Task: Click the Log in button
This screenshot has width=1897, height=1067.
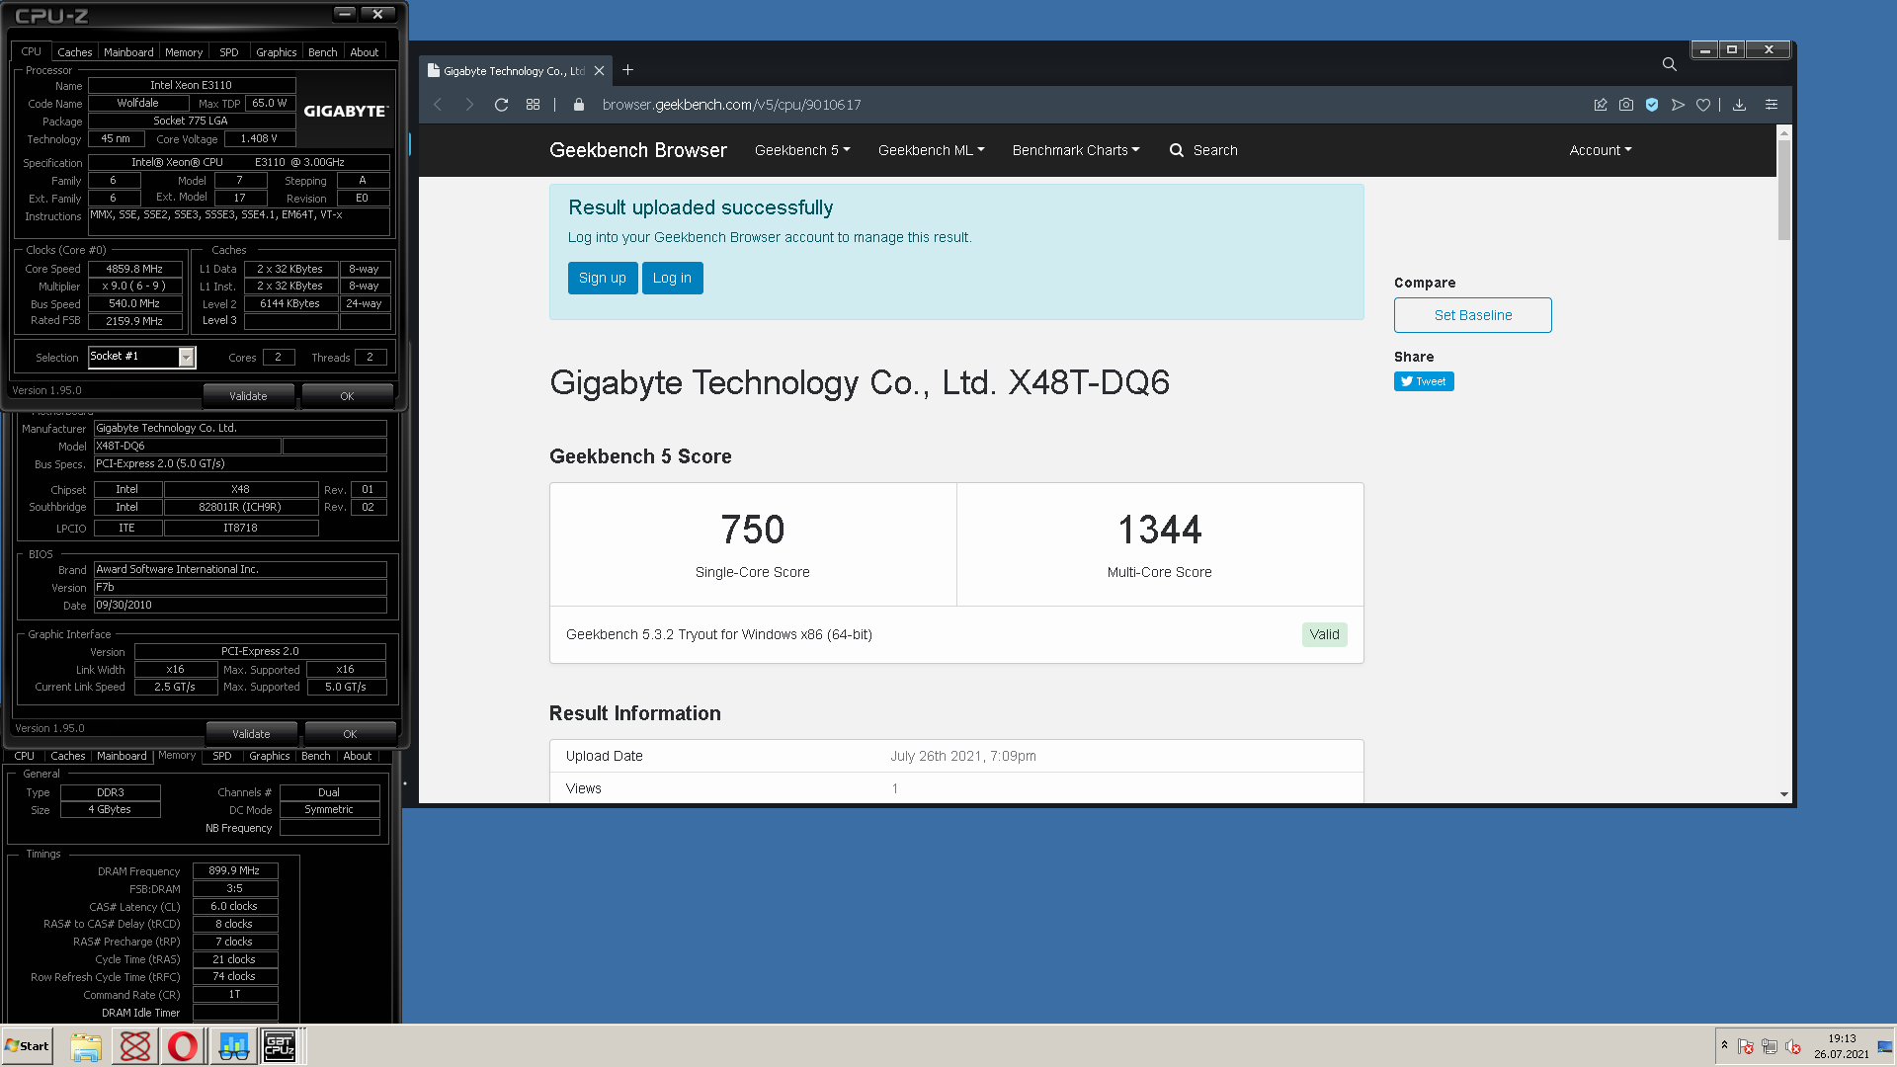Action: 672,278
